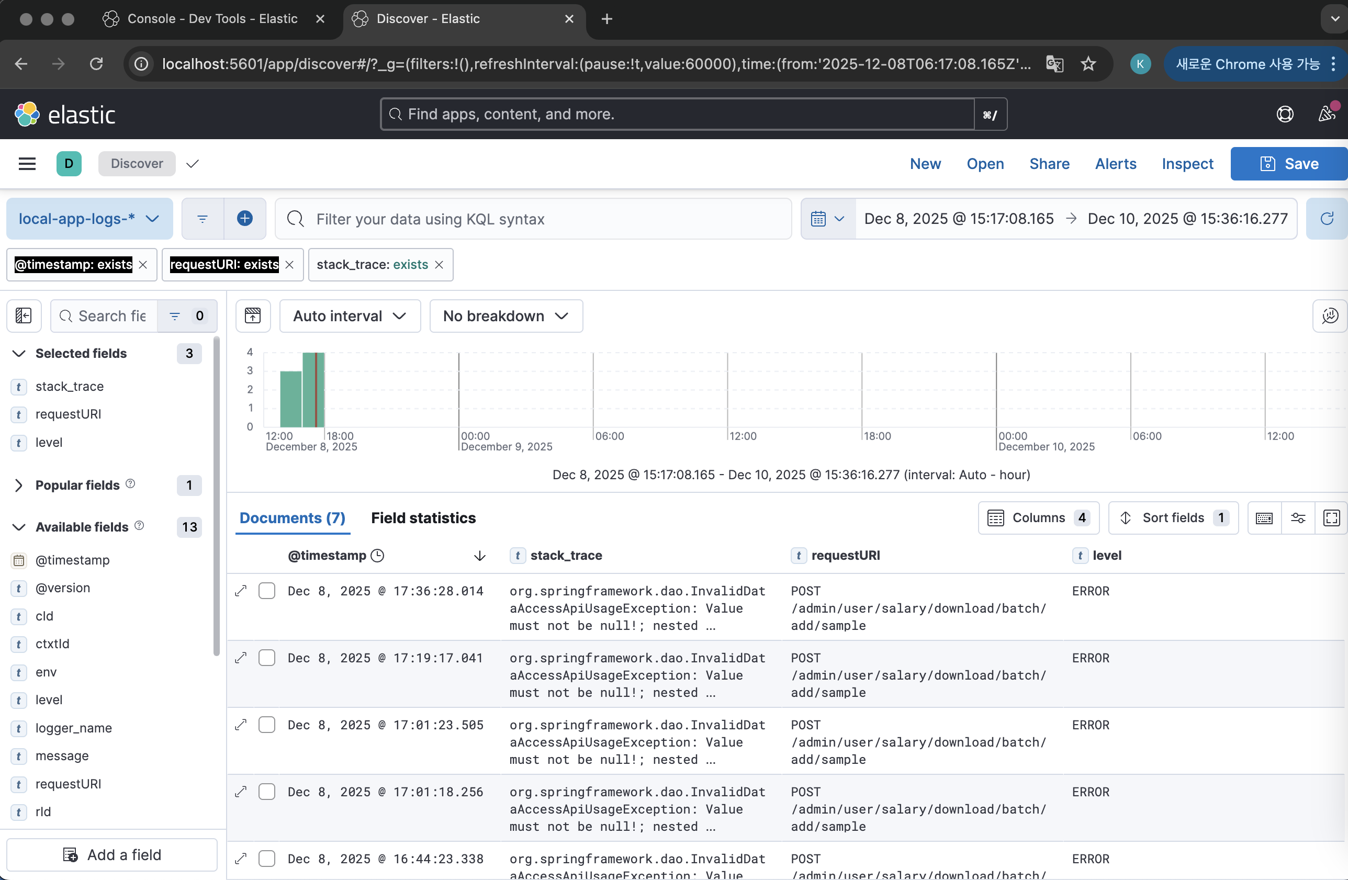Click the tallest green histogram bar
Viewport: 1348px width, 880px height.
point(309,390)
